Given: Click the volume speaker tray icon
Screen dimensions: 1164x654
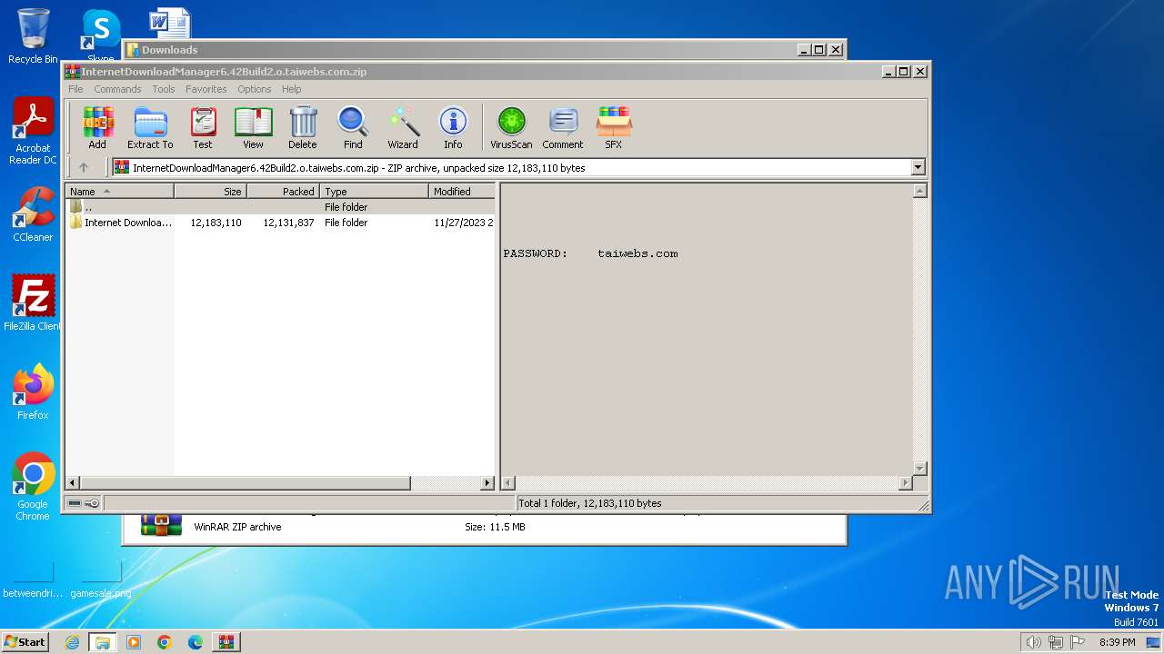Looking at the screenshot, I should 1033,642.
